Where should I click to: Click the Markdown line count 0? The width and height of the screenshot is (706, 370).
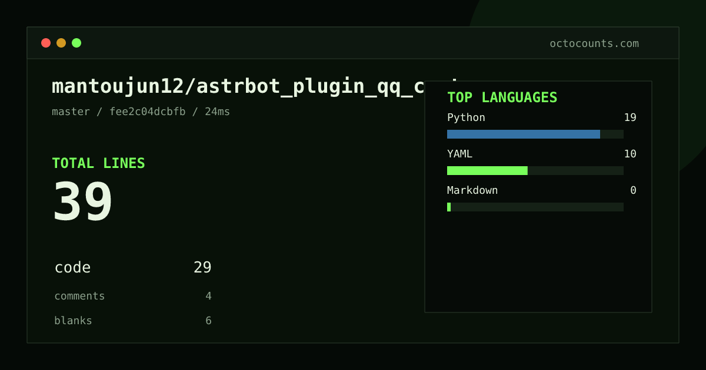tap(633, 190)
